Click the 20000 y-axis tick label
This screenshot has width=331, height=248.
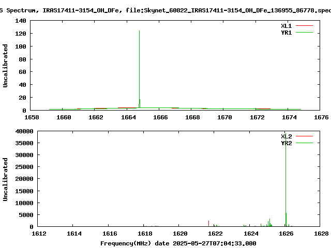(x=24, y=179)
